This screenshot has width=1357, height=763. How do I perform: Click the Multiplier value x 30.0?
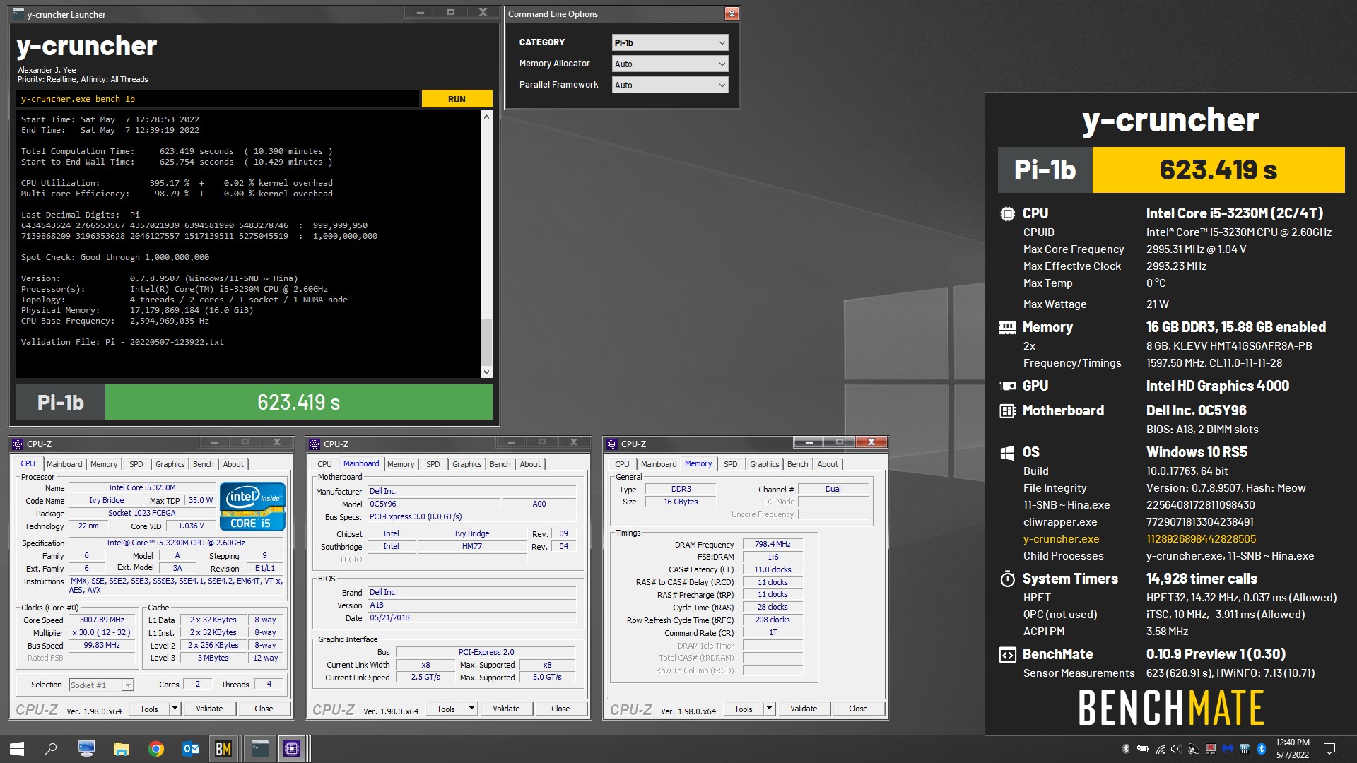tap(102, 632)
